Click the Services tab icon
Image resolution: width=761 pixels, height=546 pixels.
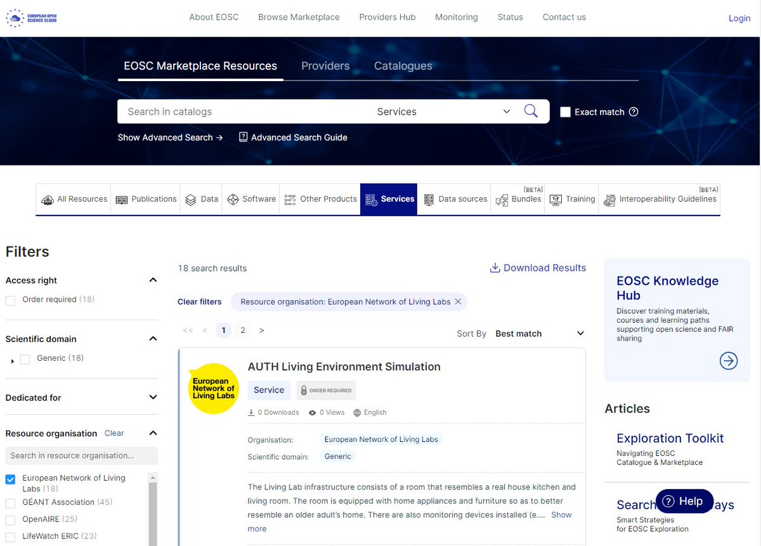(x=372, y=200)
